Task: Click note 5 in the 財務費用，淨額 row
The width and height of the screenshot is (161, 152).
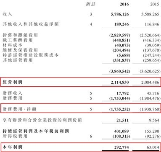Action: tap(91, 109)
